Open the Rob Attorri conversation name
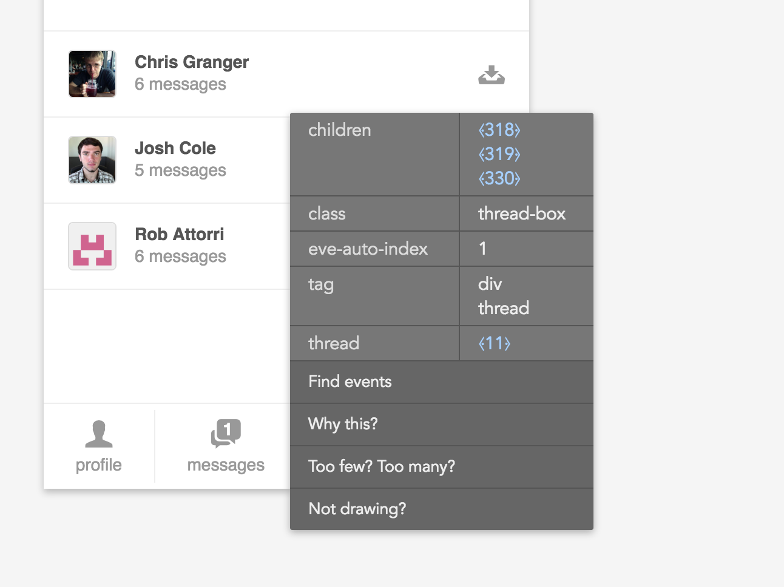The width and height of the screenshot is (784, 587). click(x=180, y=234)
